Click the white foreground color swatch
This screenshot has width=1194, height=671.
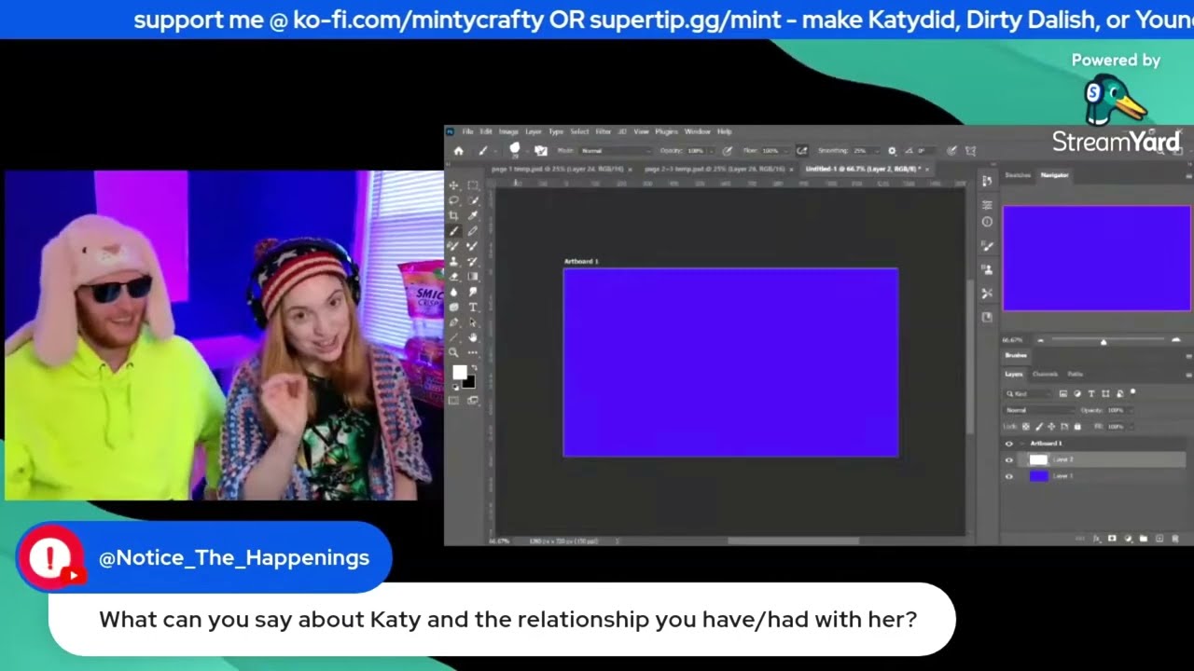point(460,372)
